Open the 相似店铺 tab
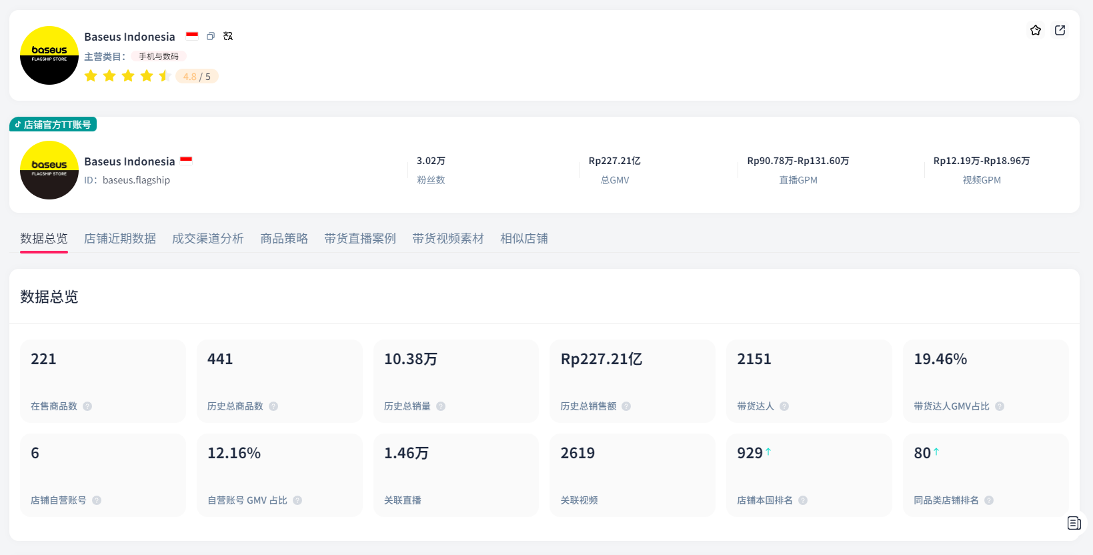Image resolution: width=1093 pixels, height=555 pixels. click(x=524, y=239)
